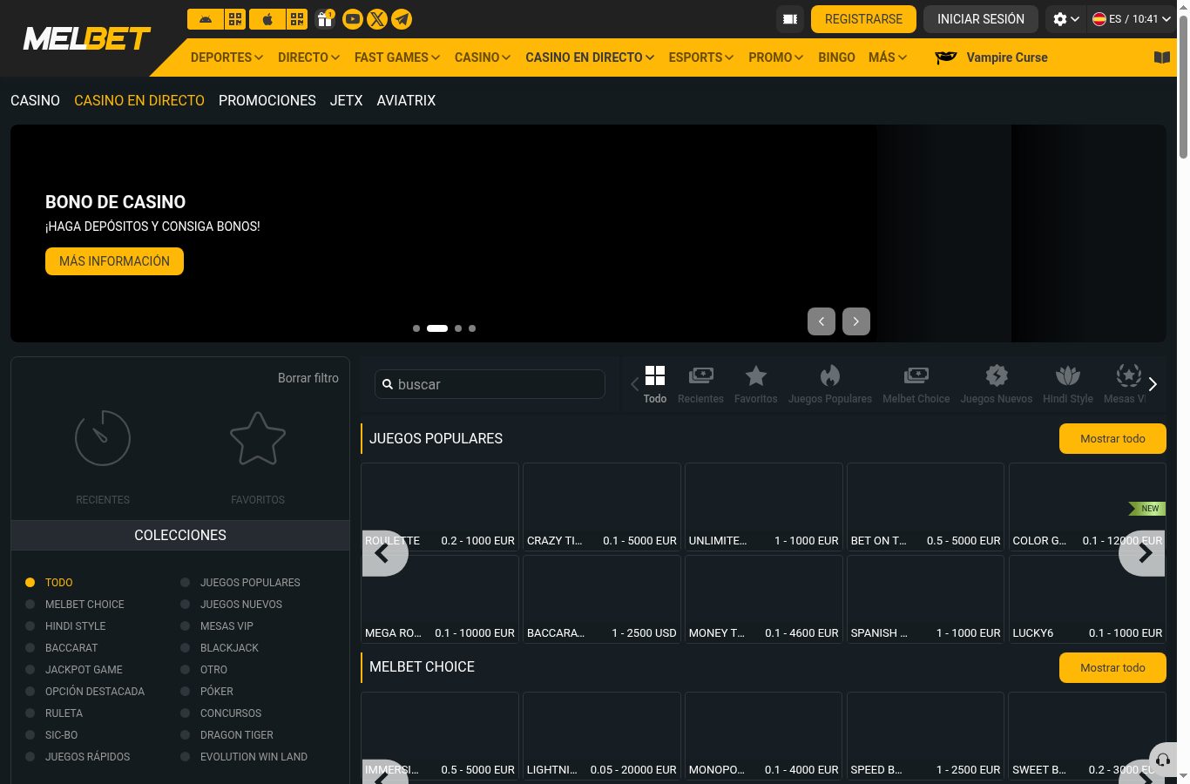Expand the DEPORTES dropdown menu

click(227, 57)
